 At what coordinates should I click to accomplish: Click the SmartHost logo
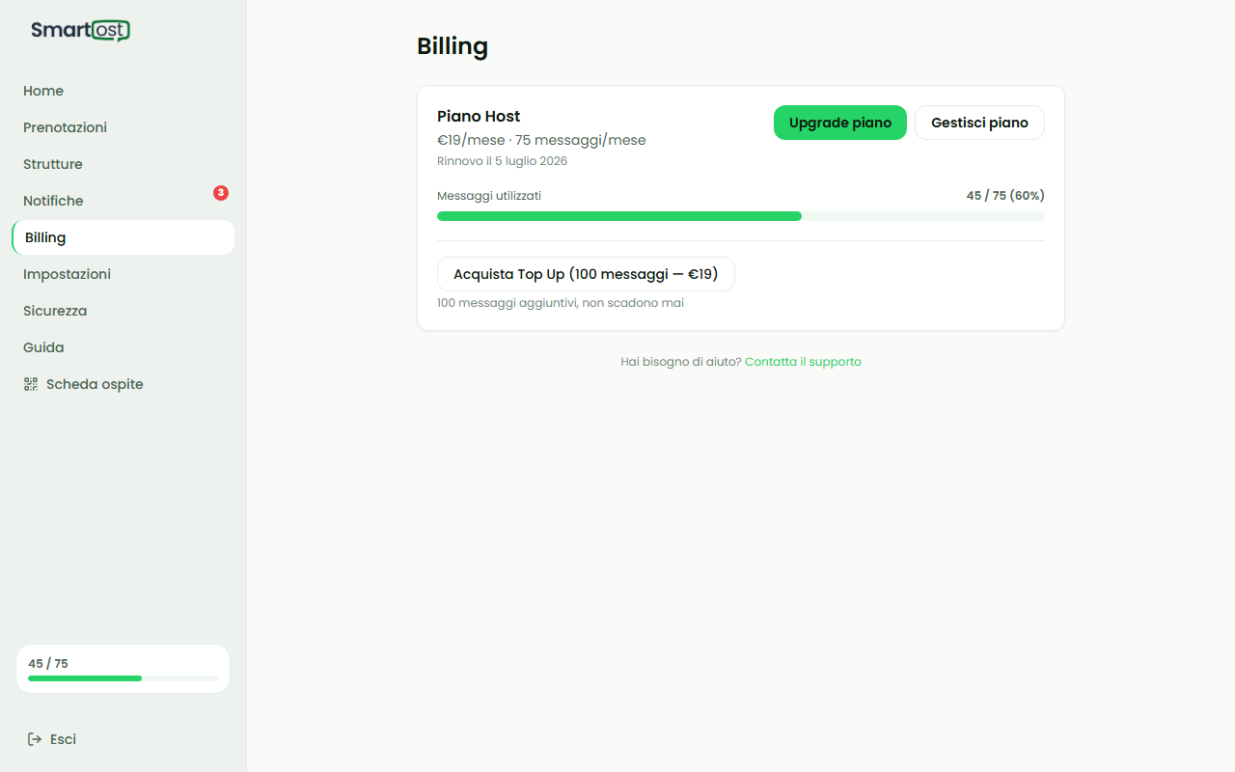[x=80, y=30]
